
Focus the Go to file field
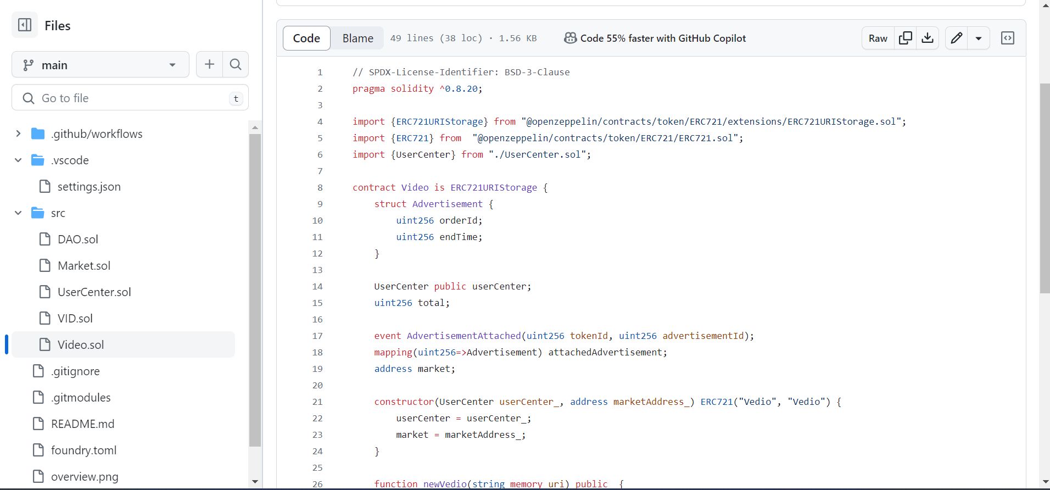[x=130, y=98]
